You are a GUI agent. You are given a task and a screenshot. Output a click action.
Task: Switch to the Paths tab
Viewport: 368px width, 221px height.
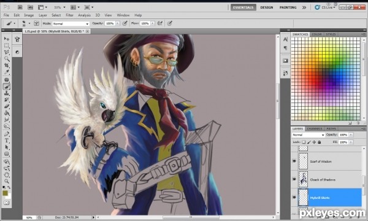tap(331, 129)
